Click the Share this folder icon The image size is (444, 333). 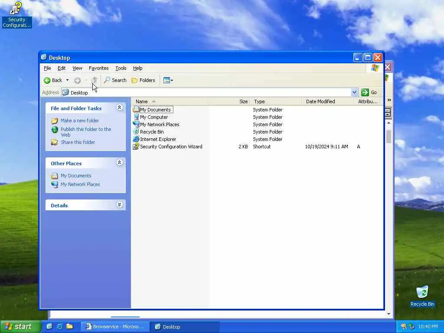(x=54, y=142)
